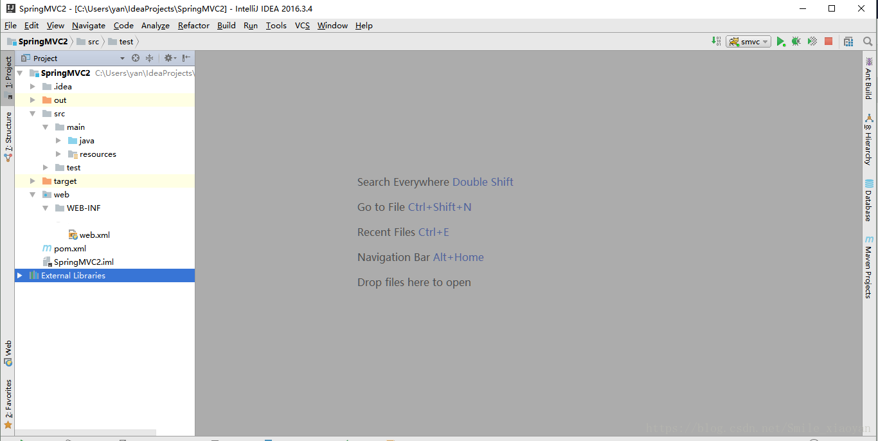Open the Project view type dropdown
The image size is (878, 441).
122,58
